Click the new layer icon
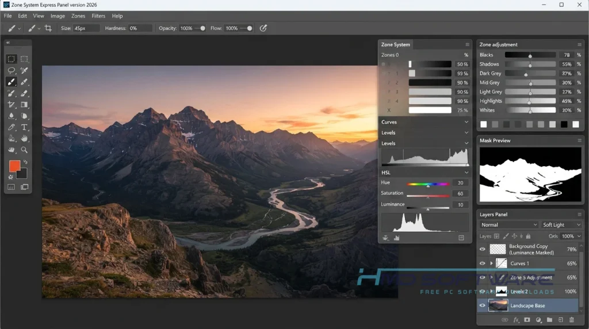 (560, 320)
